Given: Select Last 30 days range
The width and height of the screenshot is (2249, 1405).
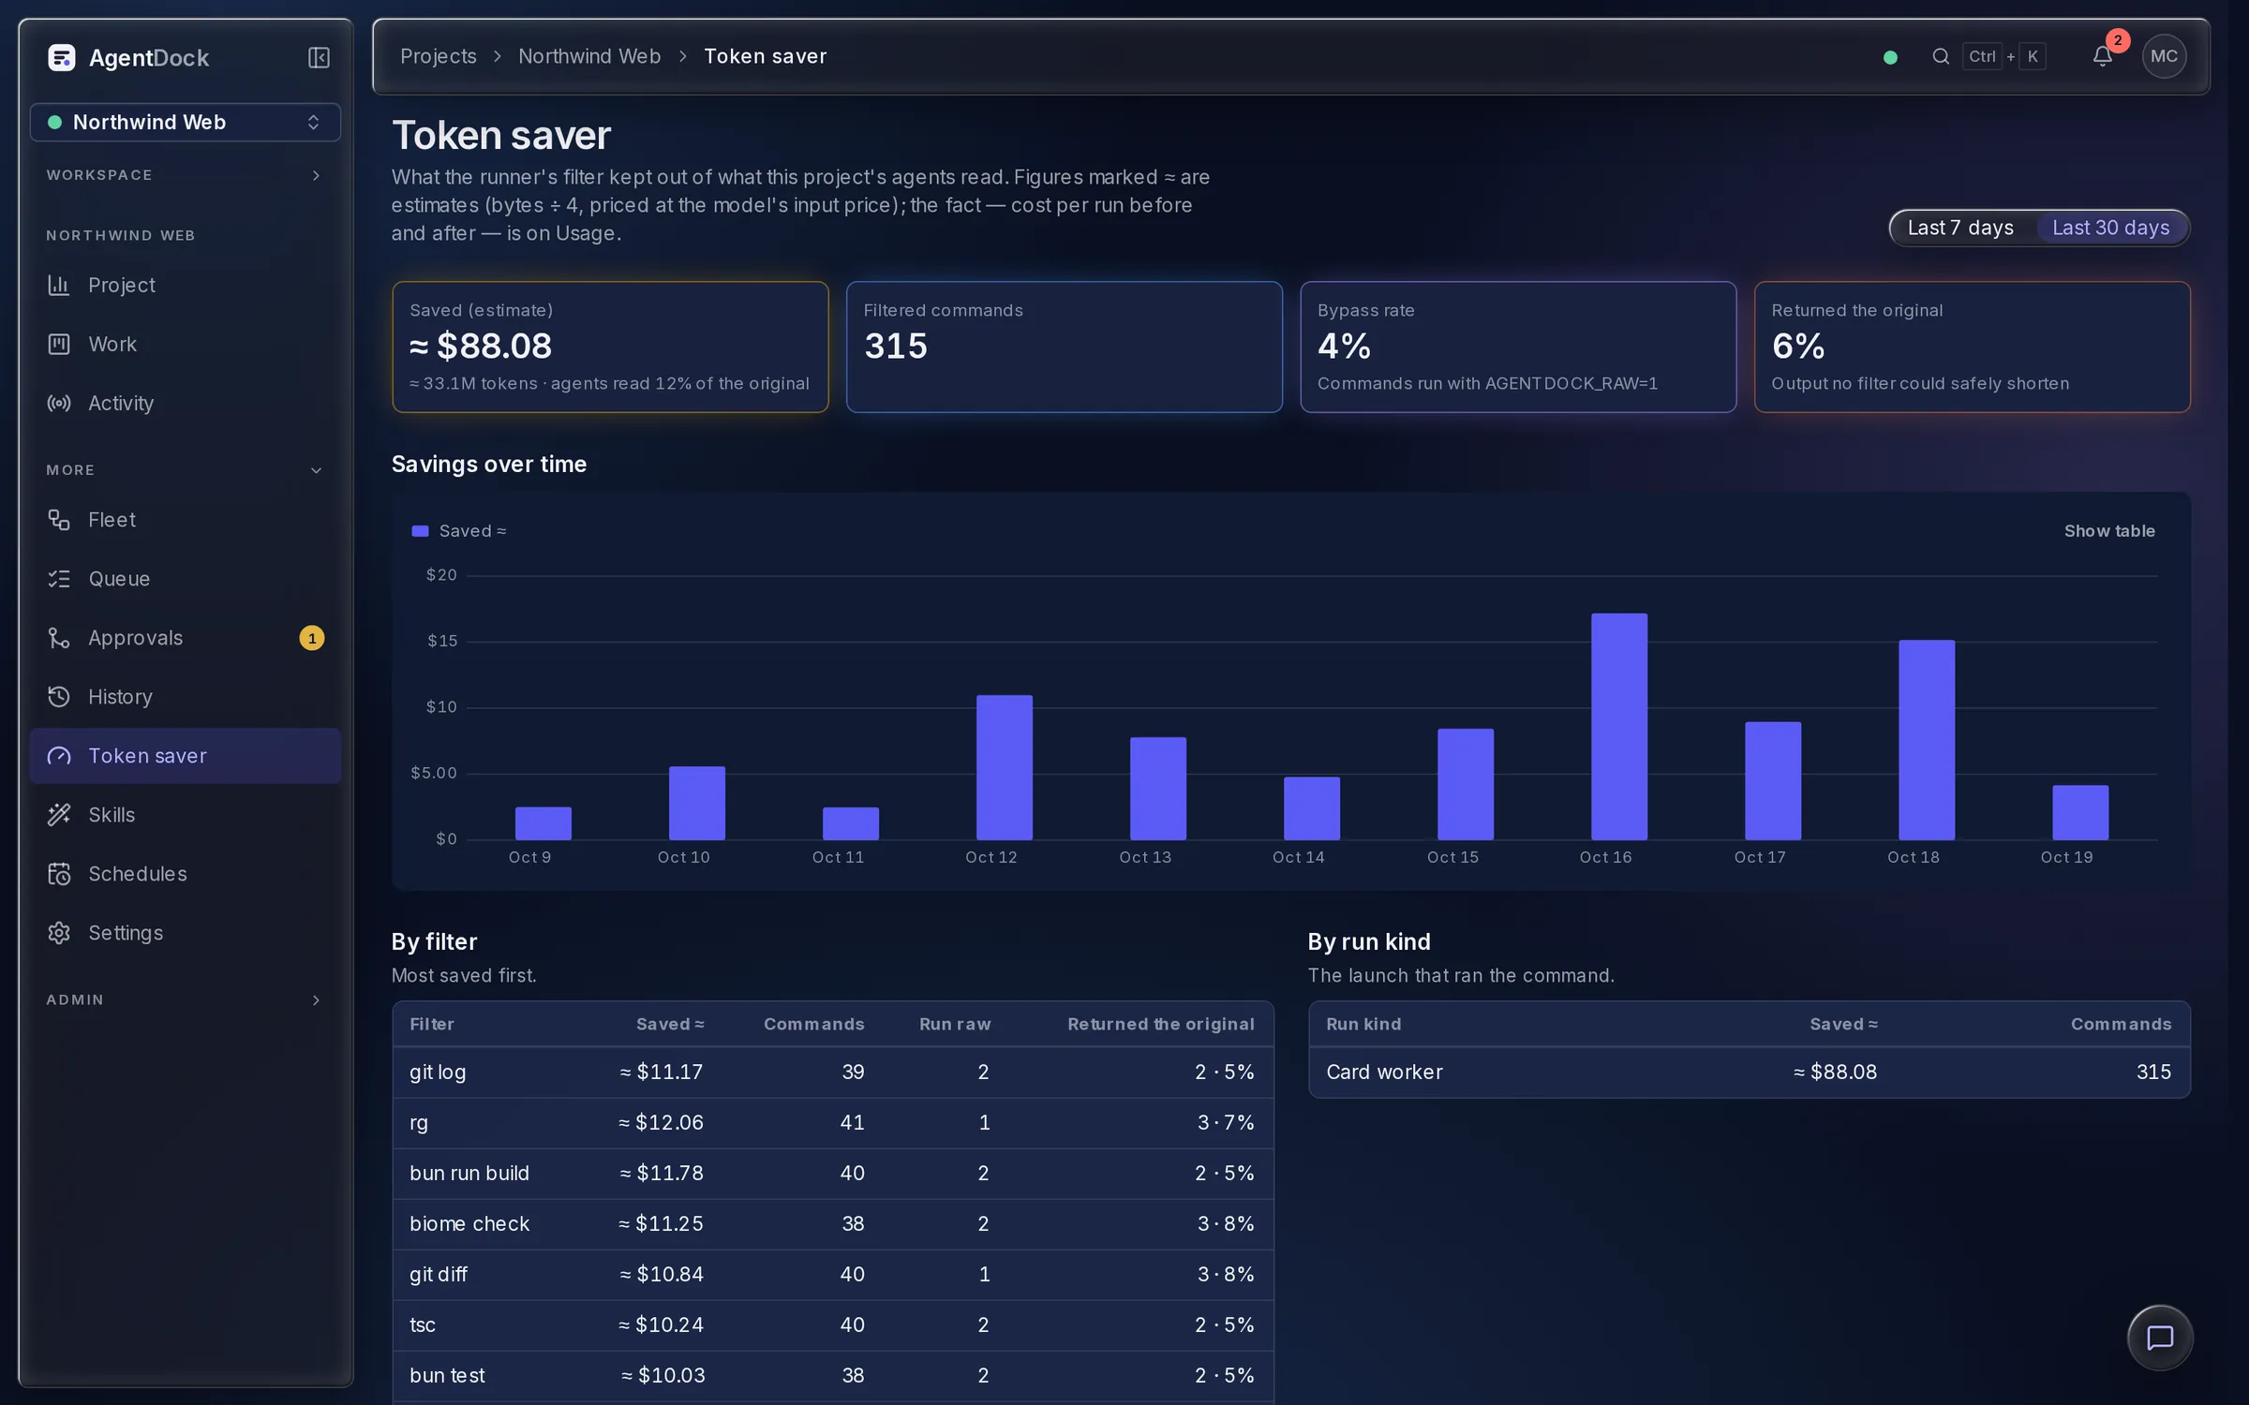Looking at the screenshot, I should click(x=2110, y=228).
